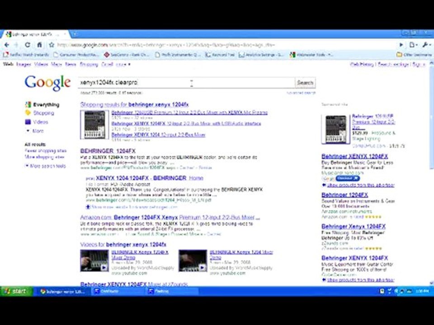Screen dimensions: 434x325
Task: Open the sponsored mixer product image
Action: tap(335, 130)
